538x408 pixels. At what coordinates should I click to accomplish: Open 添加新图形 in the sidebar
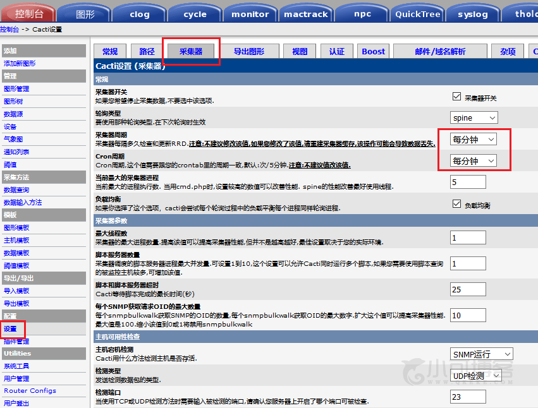click(20, 63)
